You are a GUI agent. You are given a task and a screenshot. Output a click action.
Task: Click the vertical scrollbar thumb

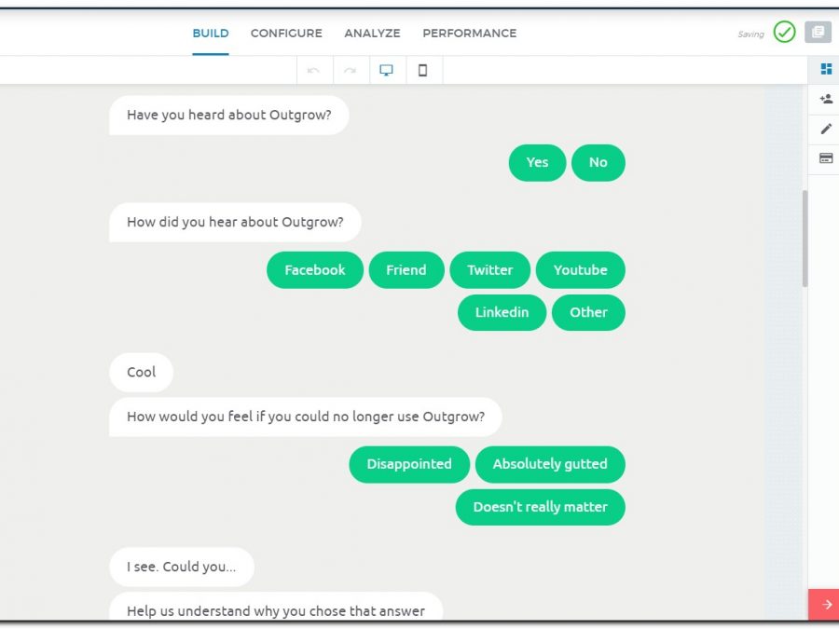click(x=805, y=238)
